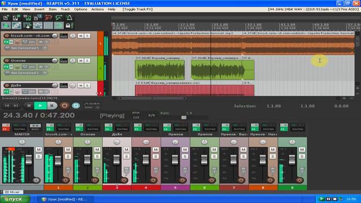
Task: Solo mixer strip 2 Основа
Action: 97,157
